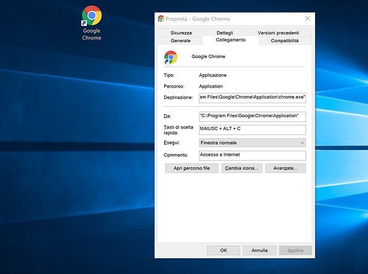
Task: Open the Esegui dropdown showing Finestra normale
Action: point(252,143)
